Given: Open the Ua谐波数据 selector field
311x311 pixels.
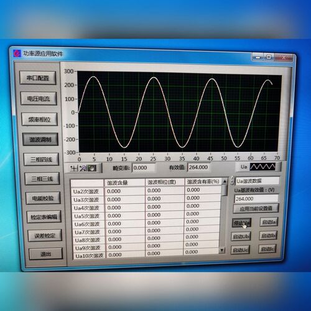Looking at the screenshot, I should tap(258, 181).
